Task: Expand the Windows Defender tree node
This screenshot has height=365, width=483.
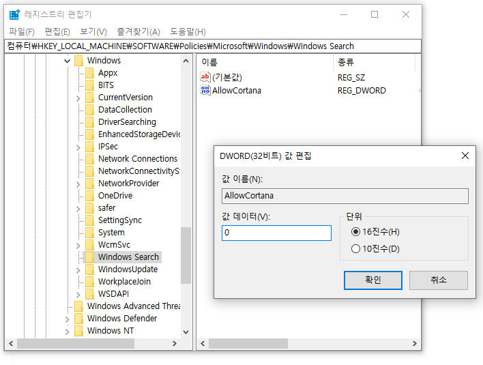Action: pyautogui.click(x=67, y=319)
